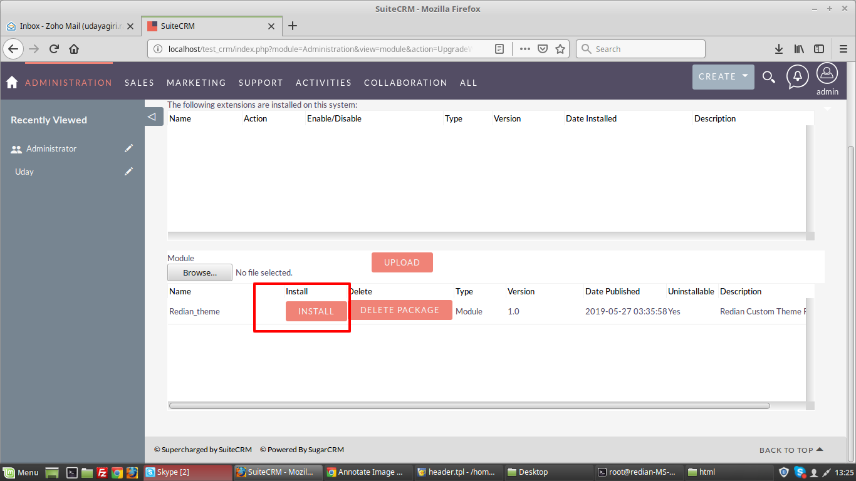The width and height of the screenshot is (856, 481).
Task: Launch Chrome from the taskbar launcher
Action: (x=117, y=472)
